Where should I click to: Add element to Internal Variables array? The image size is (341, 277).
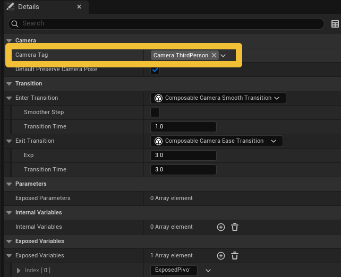coord(221,227)
